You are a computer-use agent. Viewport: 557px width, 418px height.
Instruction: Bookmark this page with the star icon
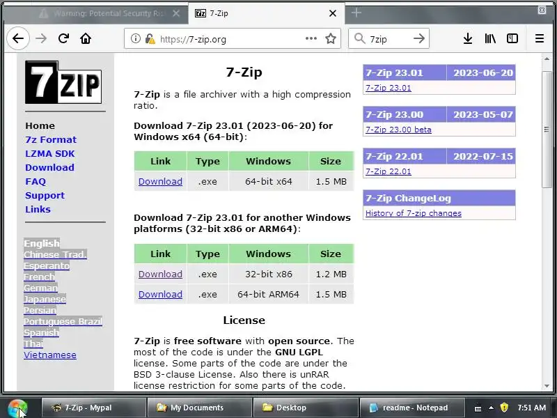pos(331,38)
